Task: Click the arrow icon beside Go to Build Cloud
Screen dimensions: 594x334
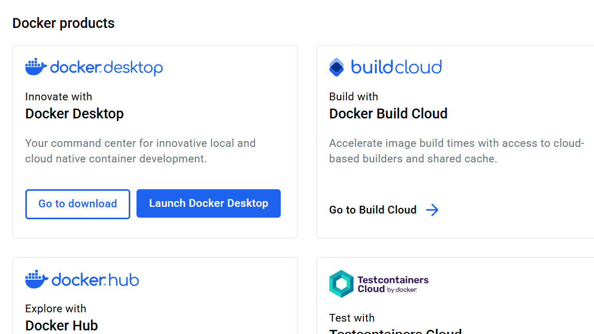Action: click(432, 209)
